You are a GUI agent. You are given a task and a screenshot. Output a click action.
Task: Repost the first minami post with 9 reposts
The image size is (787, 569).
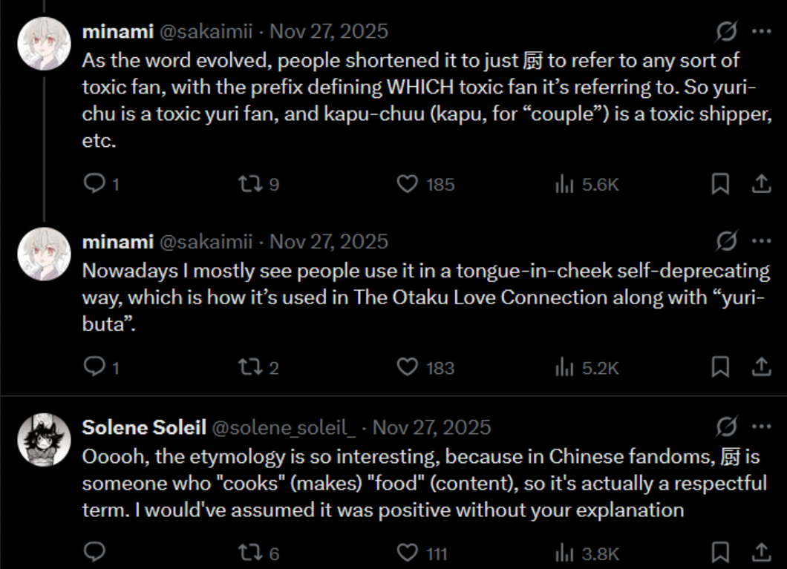250,183
